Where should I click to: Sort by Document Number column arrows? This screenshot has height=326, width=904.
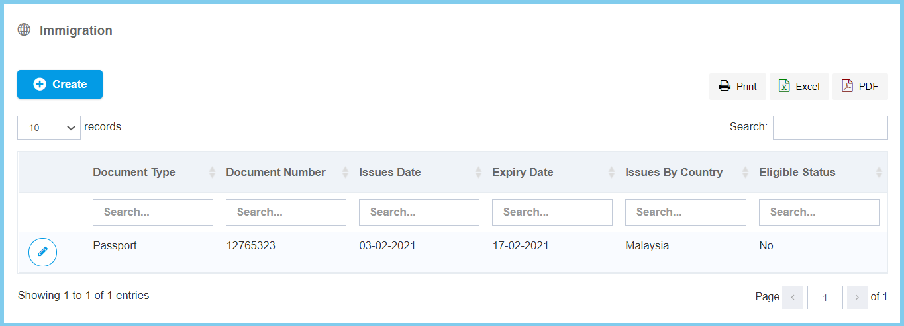[345, 173]
